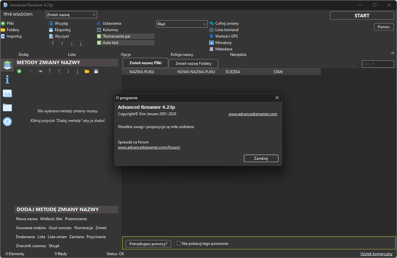The width and height of the screenshot is (397, 258).
Task: Open the file information sidebar icon
Action: [7, 79]
